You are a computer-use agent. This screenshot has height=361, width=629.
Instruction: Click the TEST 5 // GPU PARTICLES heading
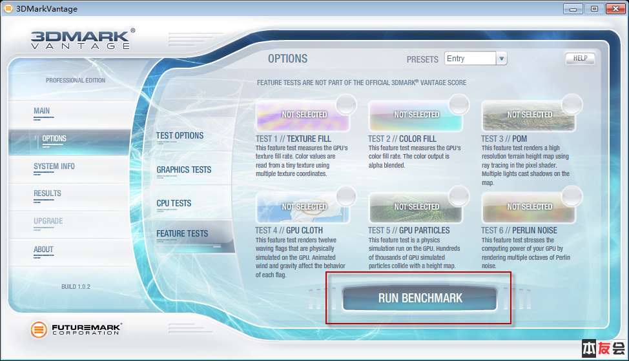point(409,231)
